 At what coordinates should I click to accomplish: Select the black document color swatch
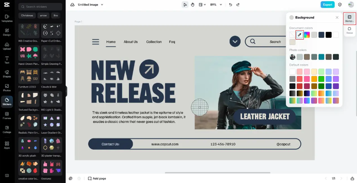point(328,35)
